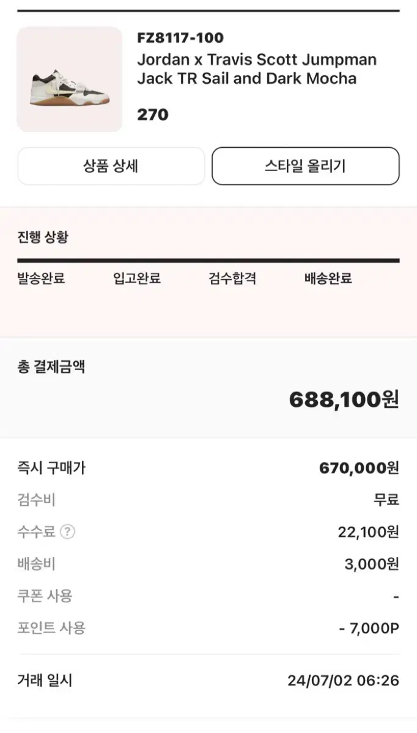Click the 검수비 무료 row
417x733 pixels.
click(208, 500)
